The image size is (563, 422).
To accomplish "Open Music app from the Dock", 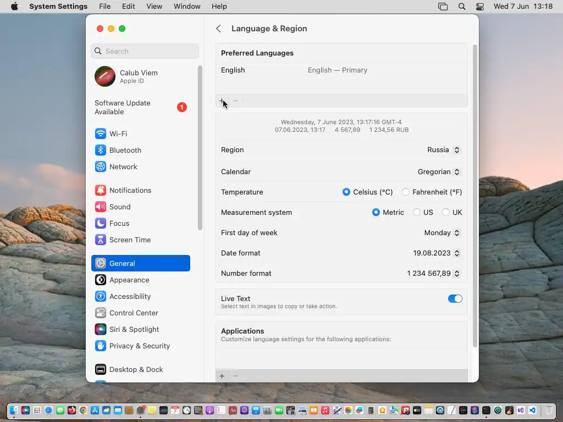I will [x=325, y=410].
